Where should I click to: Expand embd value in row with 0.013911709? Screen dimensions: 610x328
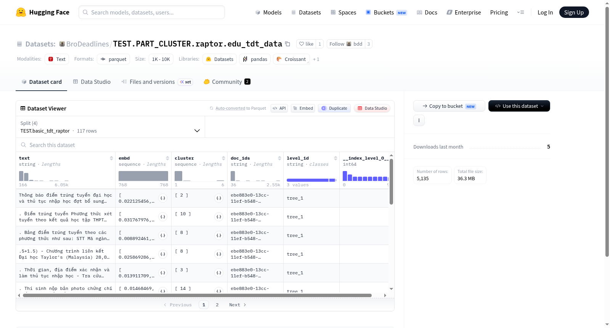(163, 273)
